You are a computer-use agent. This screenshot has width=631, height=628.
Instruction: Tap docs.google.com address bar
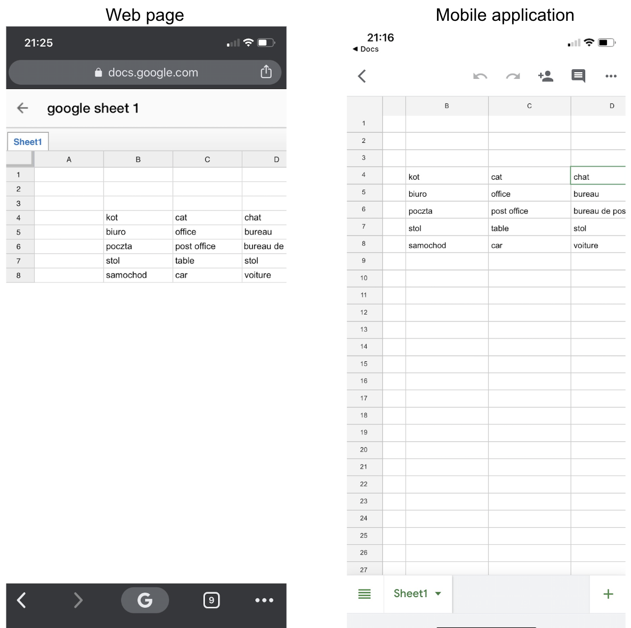pyautogui.click(x=145, y=73)
